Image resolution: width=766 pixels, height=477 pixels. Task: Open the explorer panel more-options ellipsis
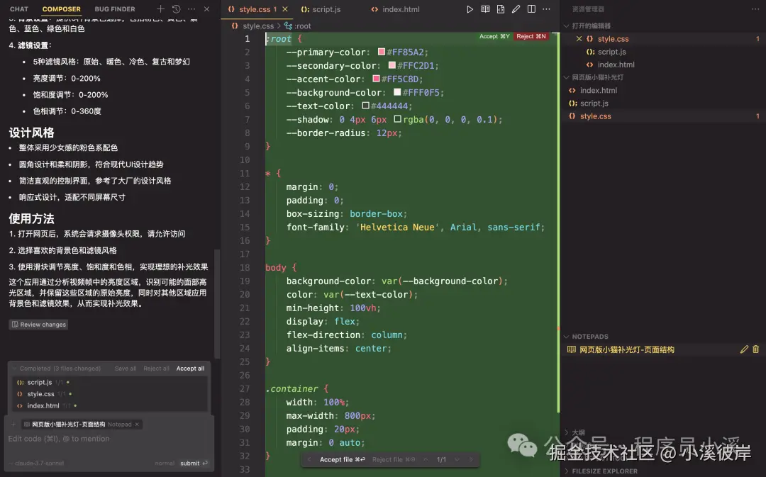click(x=755, y=9)
